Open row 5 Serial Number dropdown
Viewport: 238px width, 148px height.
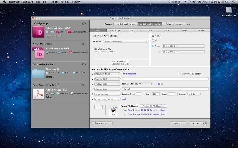coord(107,94)
